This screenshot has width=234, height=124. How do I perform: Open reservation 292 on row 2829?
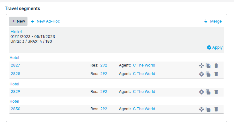pyautogui.click(x=104, y=92)
